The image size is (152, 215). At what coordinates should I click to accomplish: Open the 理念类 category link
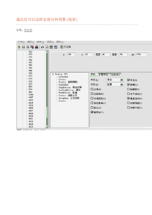28,30
